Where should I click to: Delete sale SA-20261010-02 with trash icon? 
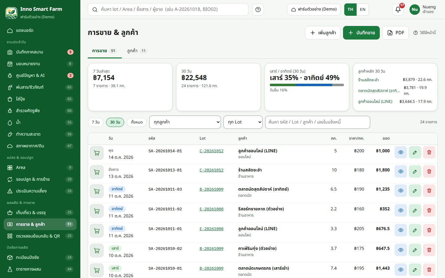coord(429,250)
